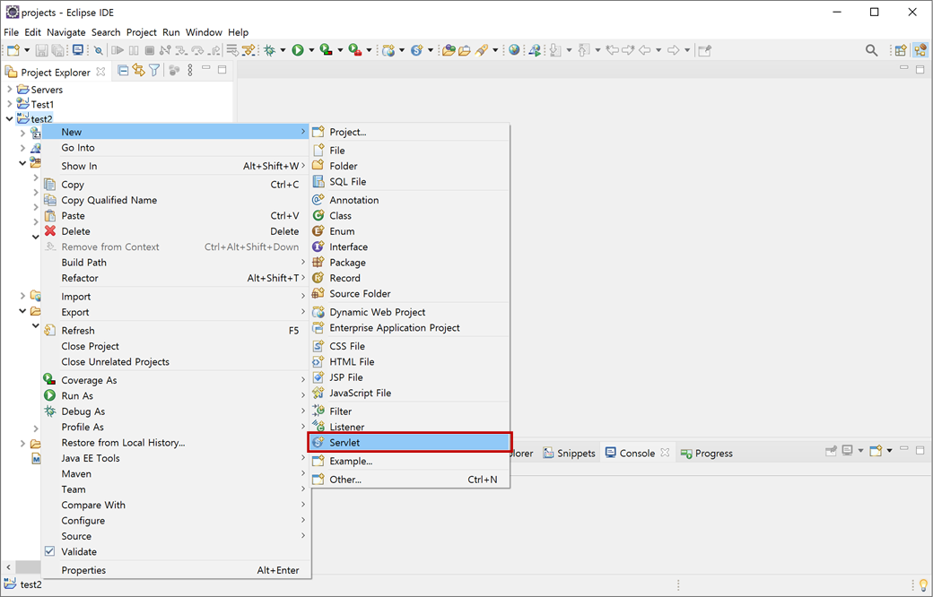Open the Navigate menu in menu bar

click(x=66, y=32)
